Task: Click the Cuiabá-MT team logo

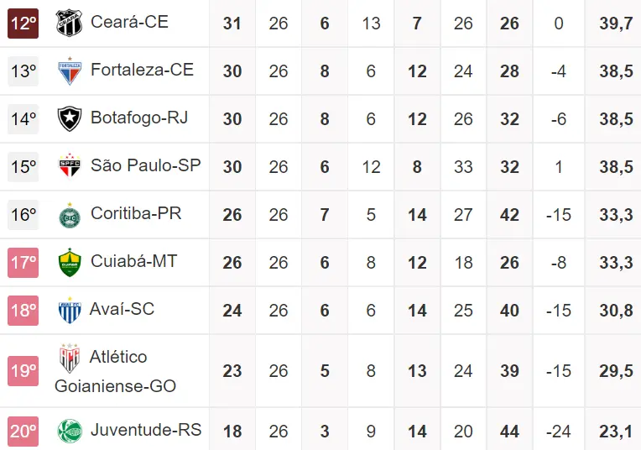Action: [70, 263]
